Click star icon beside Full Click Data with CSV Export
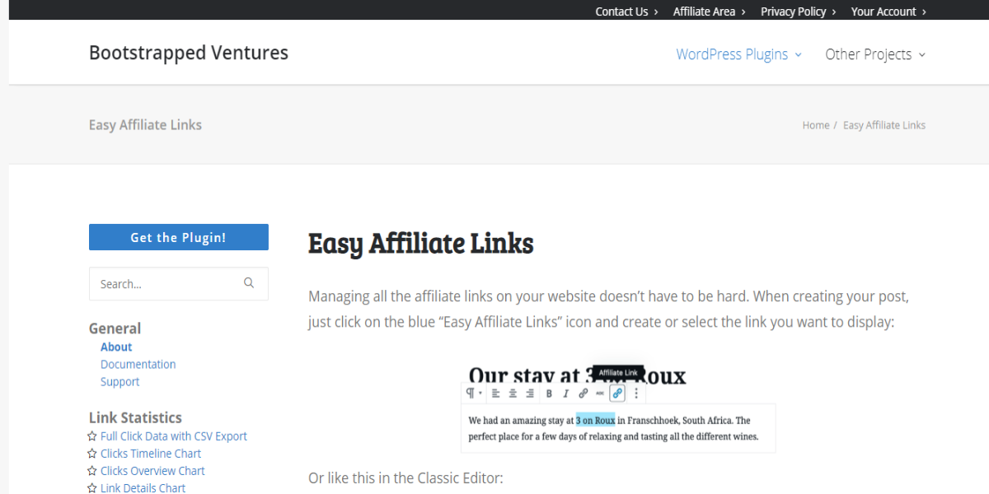 point(92,436)
